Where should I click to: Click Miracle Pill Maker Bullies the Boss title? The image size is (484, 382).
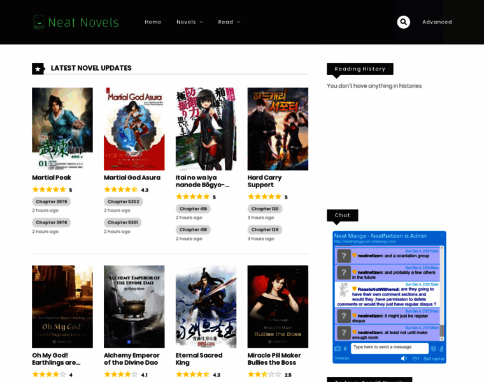[274, 359]
